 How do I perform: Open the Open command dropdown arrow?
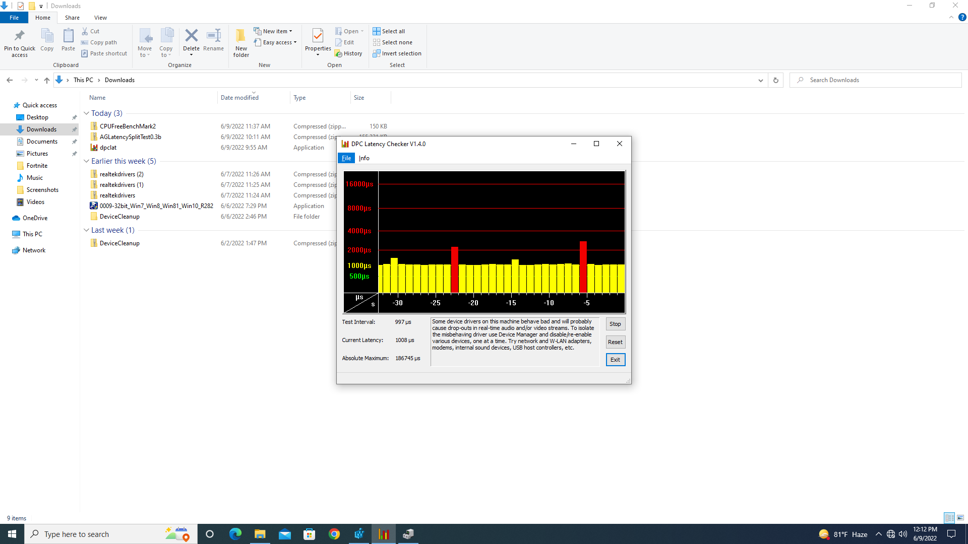point(362,31)
